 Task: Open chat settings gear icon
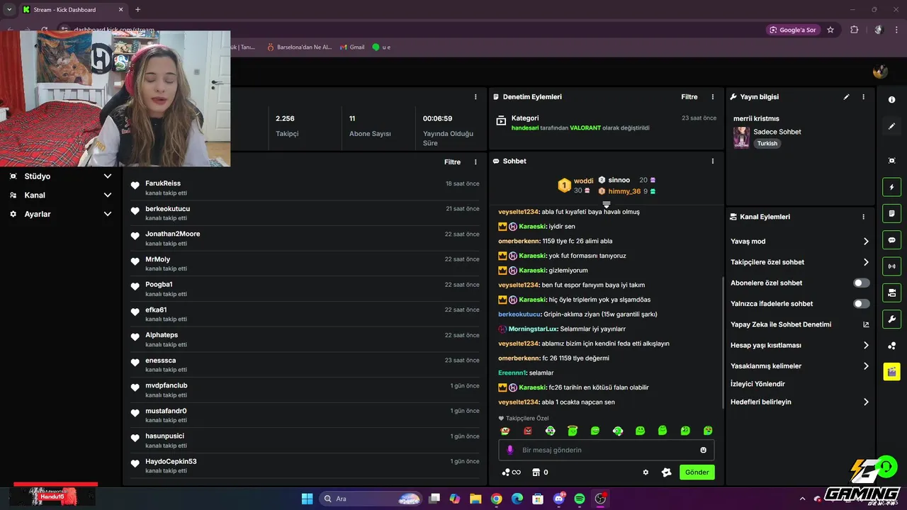click(x=646, y=472)
